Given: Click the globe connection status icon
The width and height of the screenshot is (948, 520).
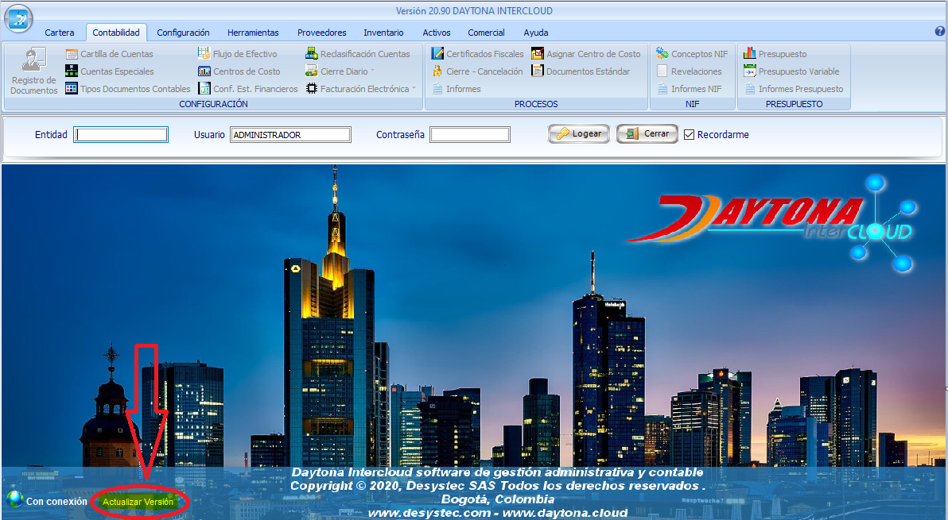Looking at the screenshot, I should (14, 500).
